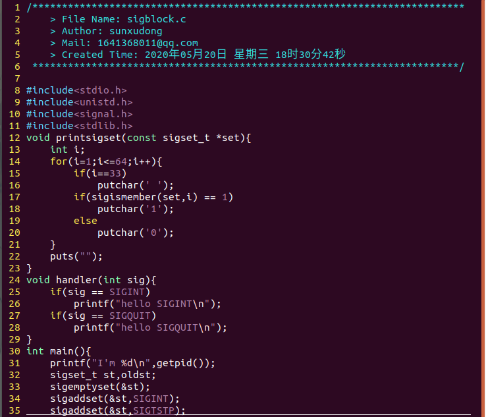Click the file name sigblock.c in header
The width and height of the screenshot is (486, 417).
[x=157, y=19]
